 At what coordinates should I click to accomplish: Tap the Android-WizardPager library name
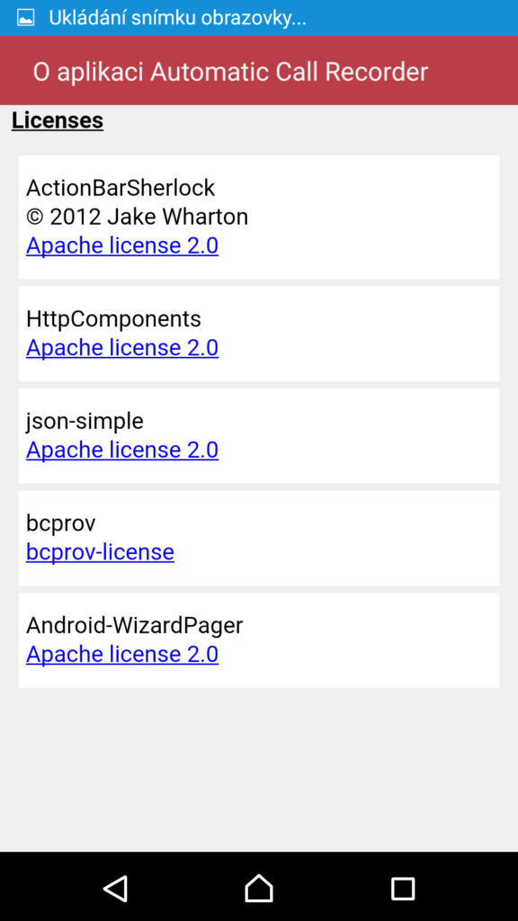(x=135, y=625)
